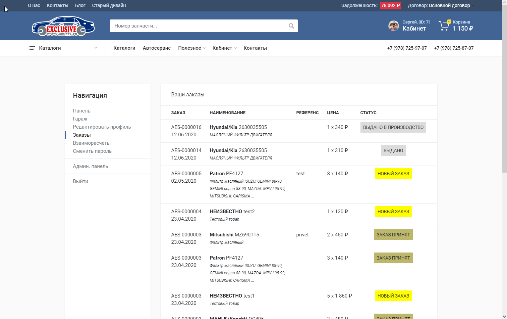The height and width of the screenshot is (319, 507).
Task: Open Каталоги in main navigation bar
Action: [124, 48]
